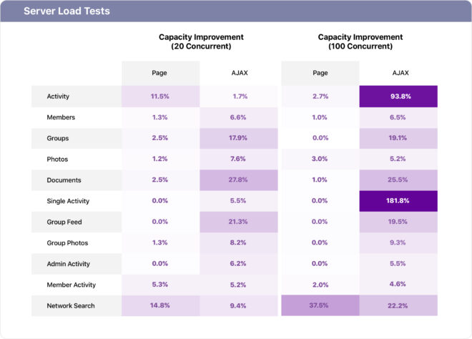472x339 pixels.
Task: Click Page column header under 20 Concurrent
Action: pos(159,72)
